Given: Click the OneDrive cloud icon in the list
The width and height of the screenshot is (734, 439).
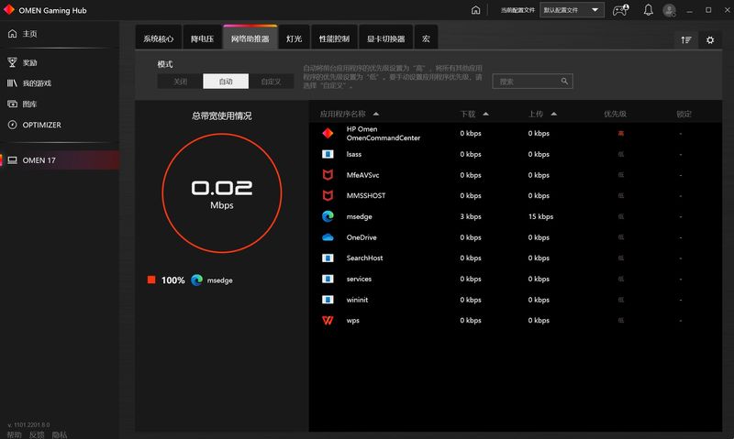Looking at the screenshot, I should [328, 237].
